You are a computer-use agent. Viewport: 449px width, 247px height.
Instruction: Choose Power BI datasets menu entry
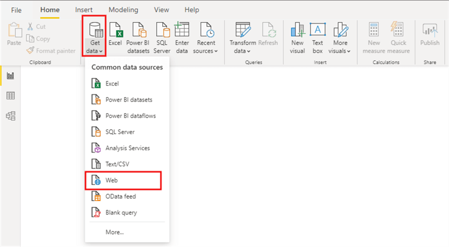pos(127,99)
